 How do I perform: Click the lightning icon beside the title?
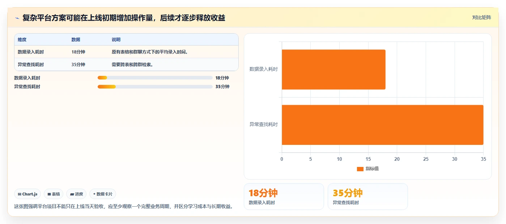[x=17, y=18]
